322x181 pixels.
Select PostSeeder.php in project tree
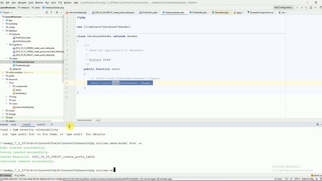click(x=21, y=65)
